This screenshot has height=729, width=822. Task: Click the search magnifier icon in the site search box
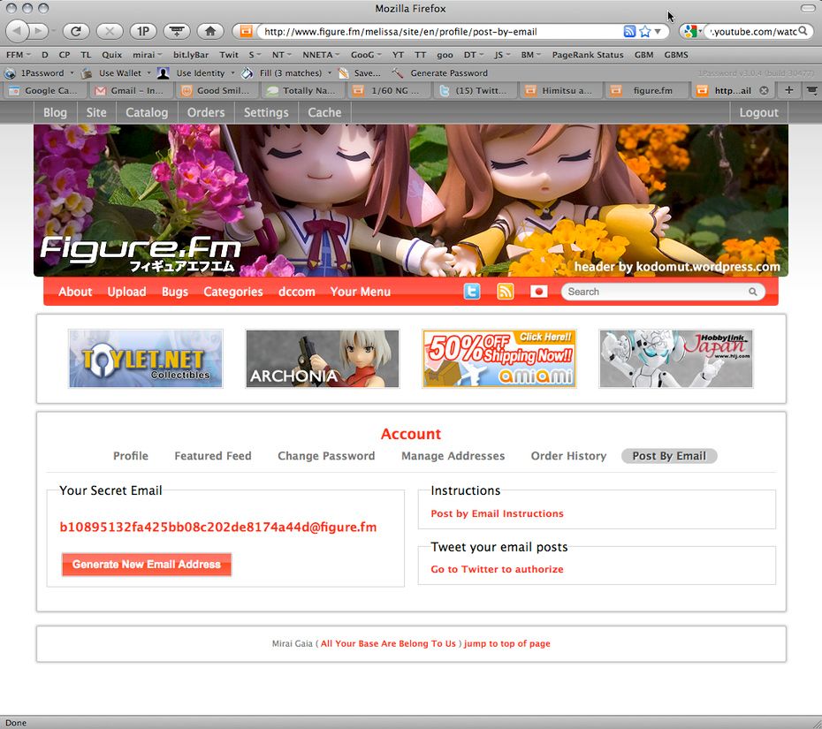753,292
